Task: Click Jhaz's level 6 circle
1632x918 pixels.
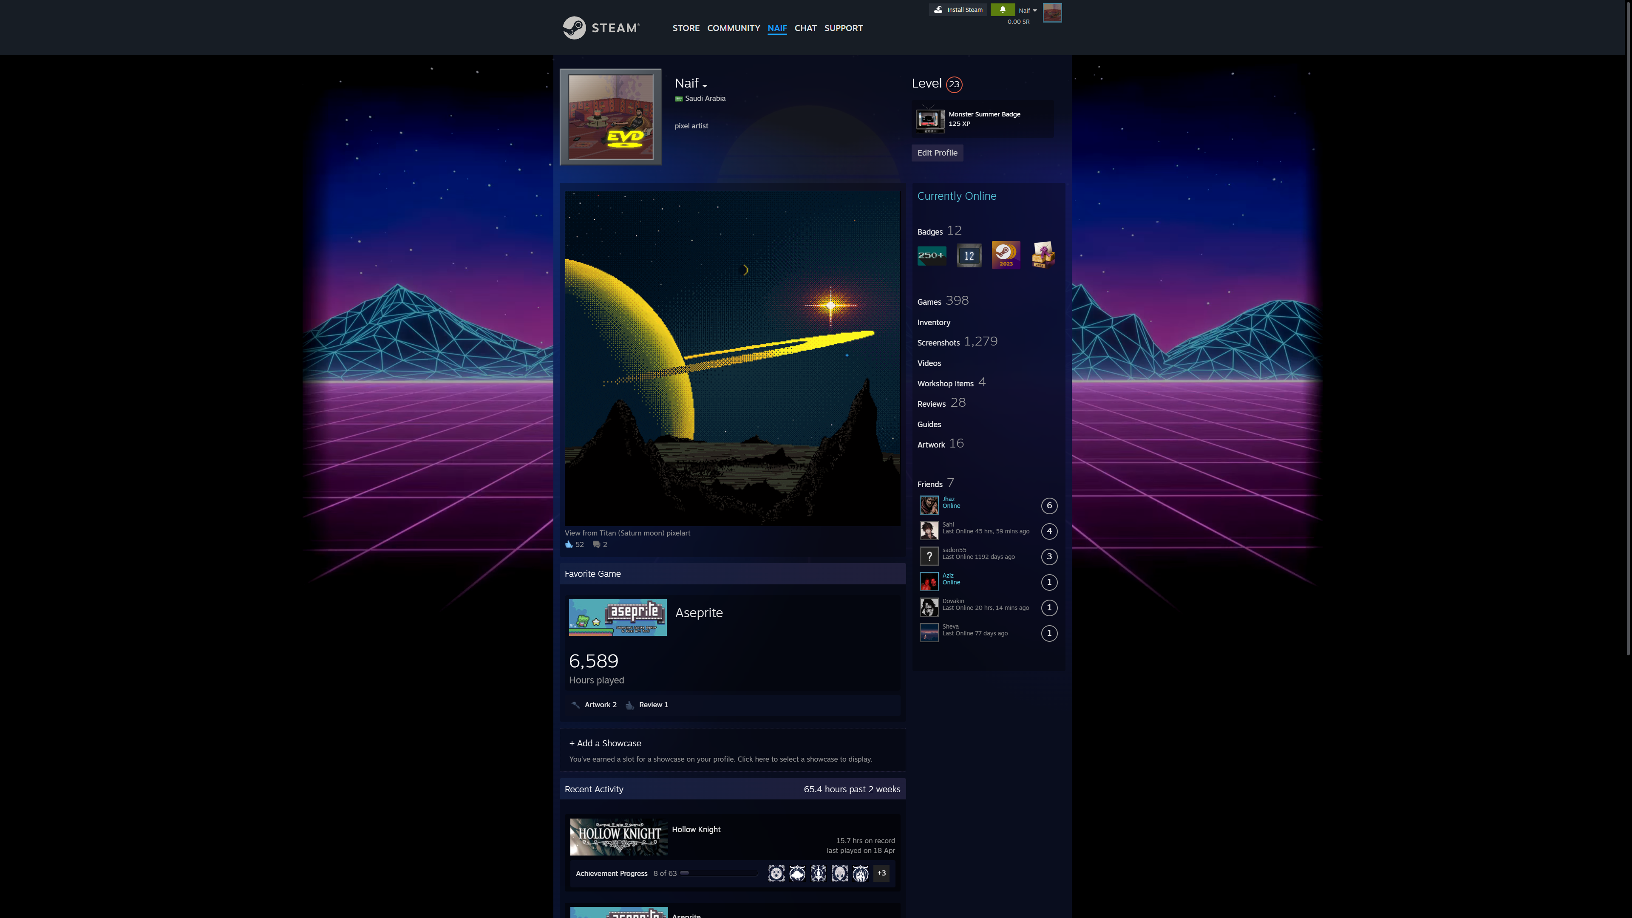Action: point(1049,506)
